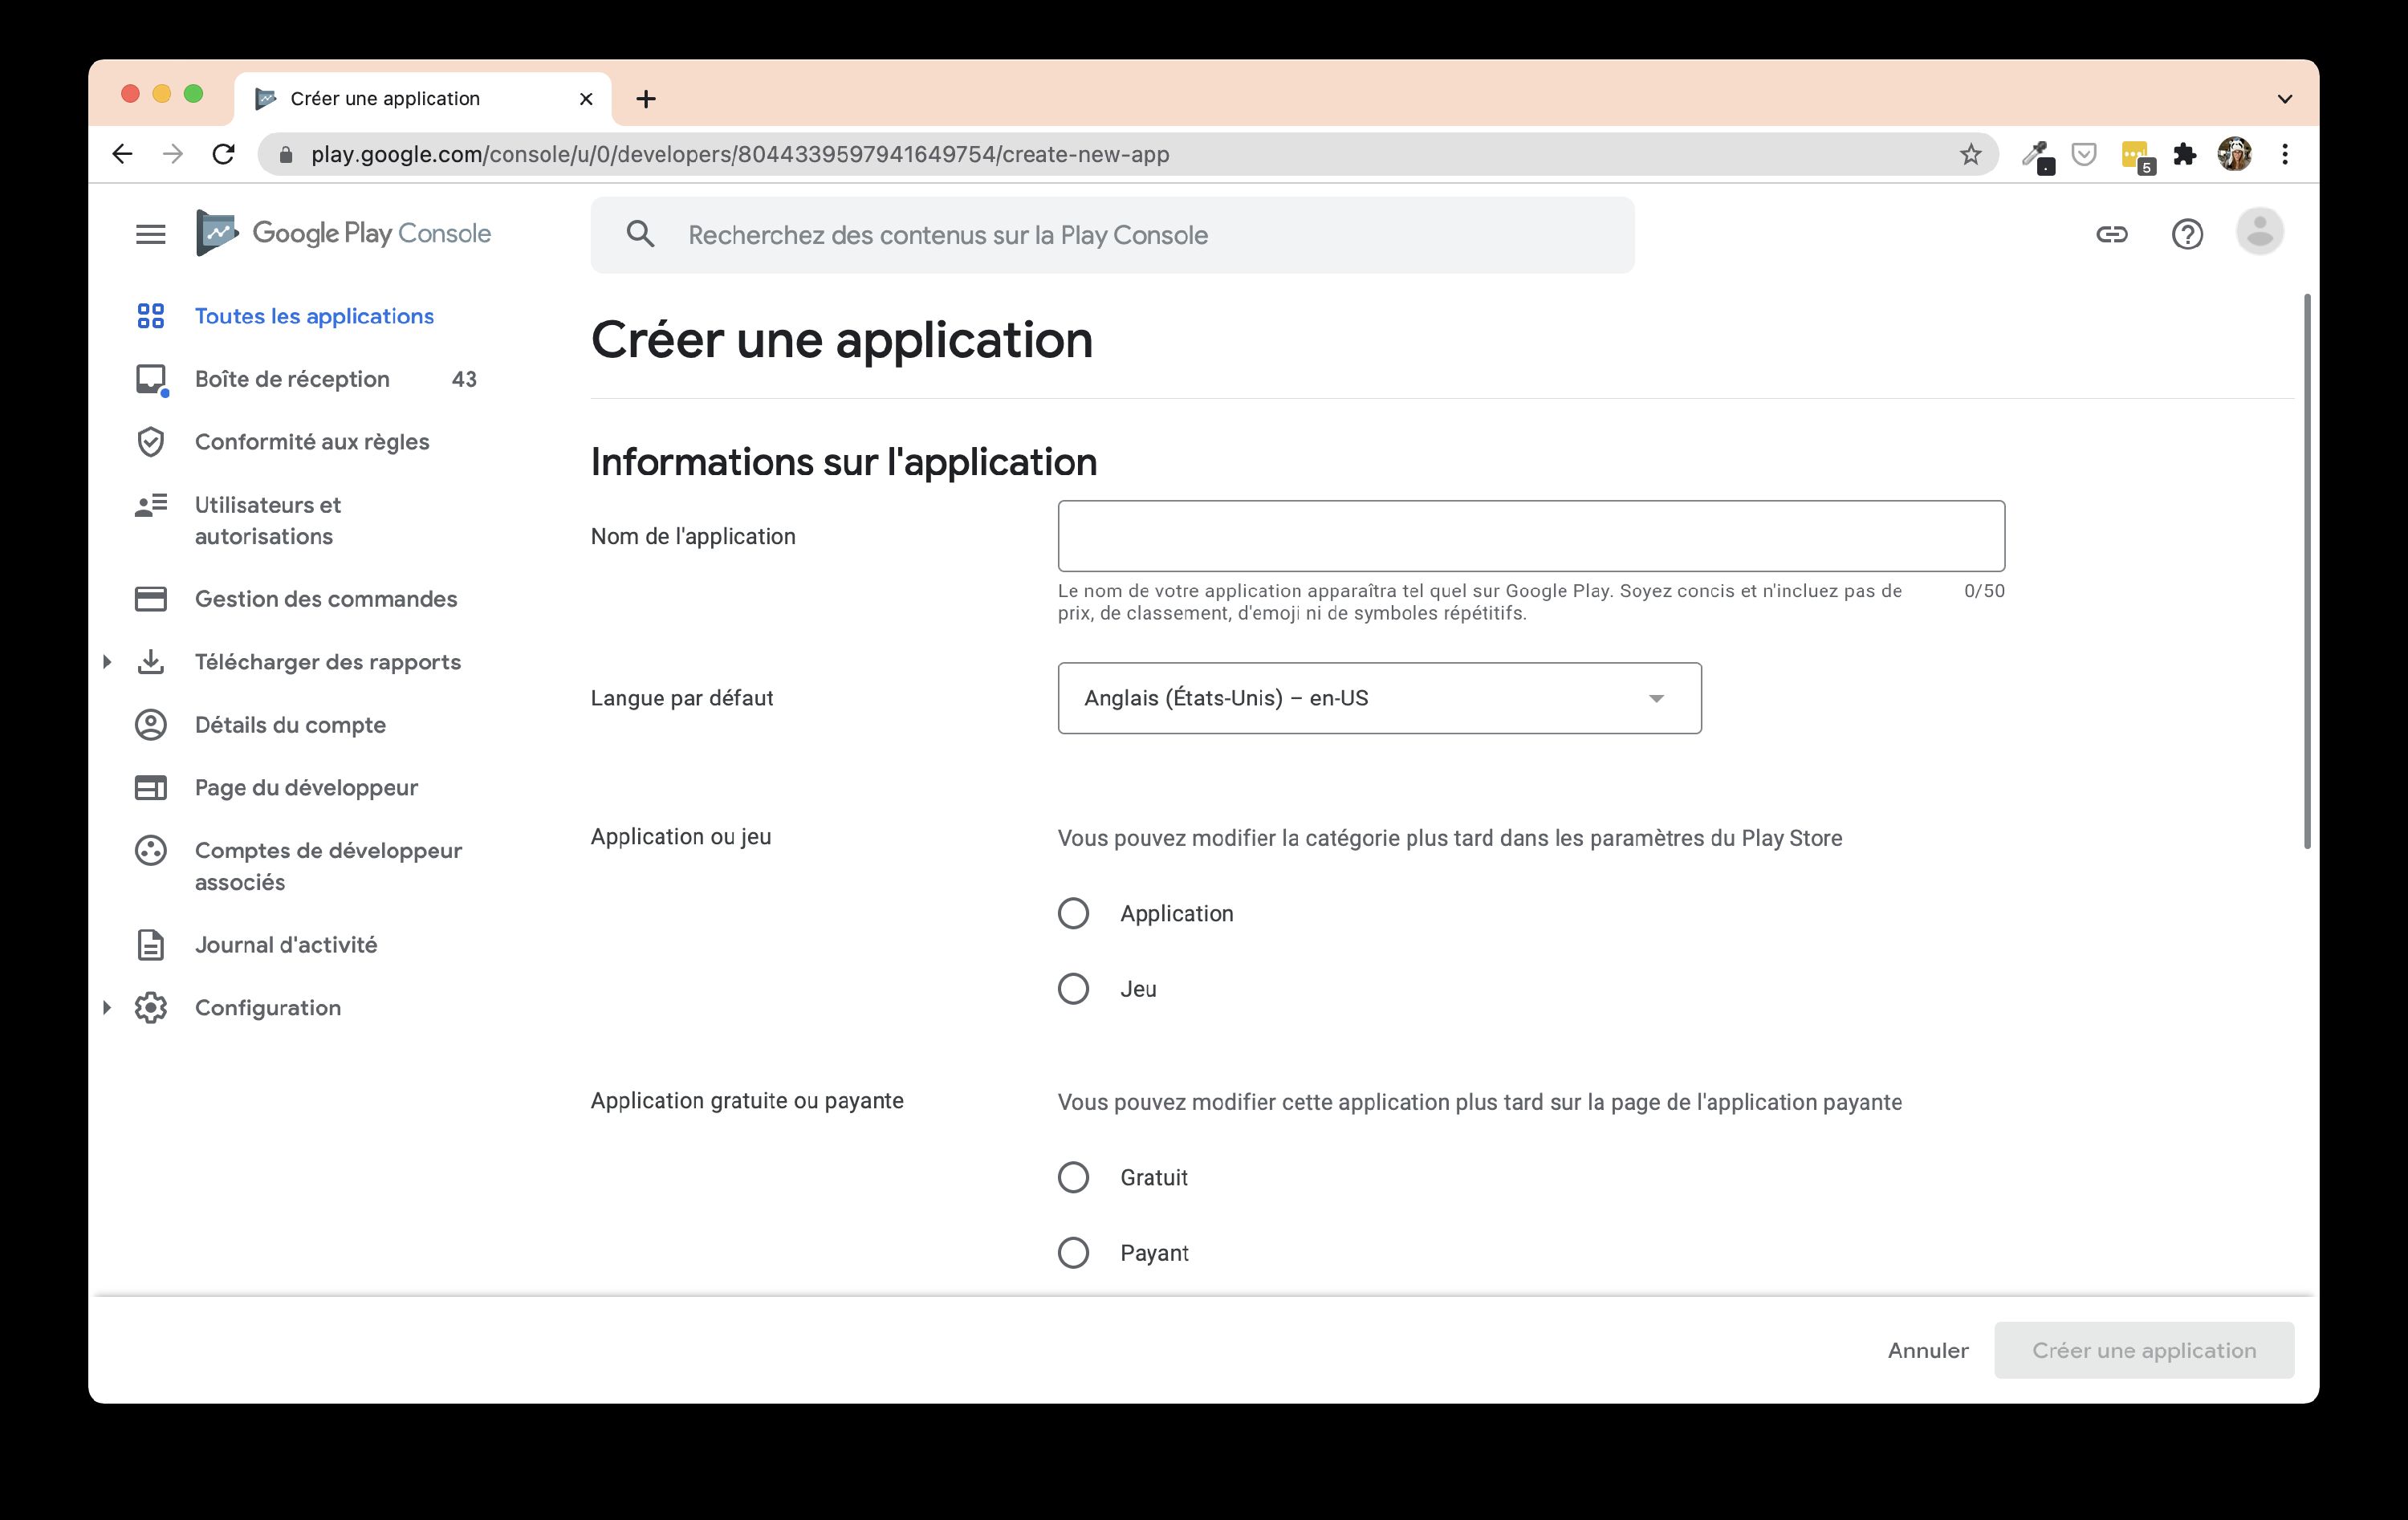Open the Langue par défaut dropdown
The height and width of the screenshot is (1520, 2408).
[x=1379, y=698]
